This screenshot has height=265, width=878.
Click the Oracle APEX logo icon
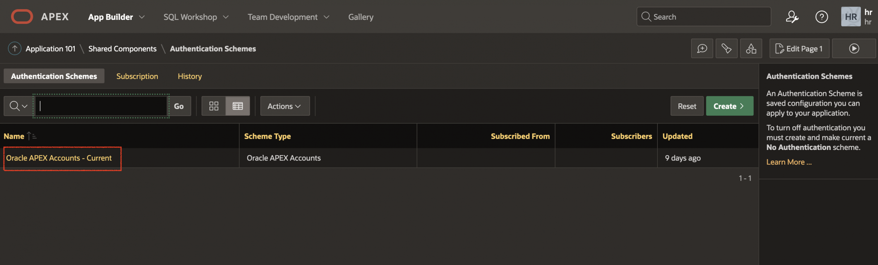(x=22, y=17)
